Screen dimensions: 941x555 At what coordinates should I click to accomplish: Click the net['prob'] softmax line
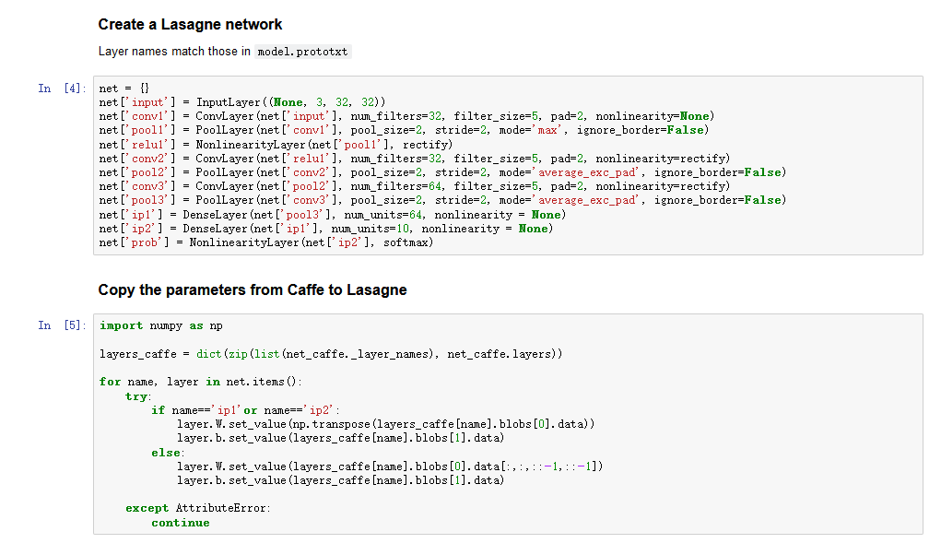point(265,242)
